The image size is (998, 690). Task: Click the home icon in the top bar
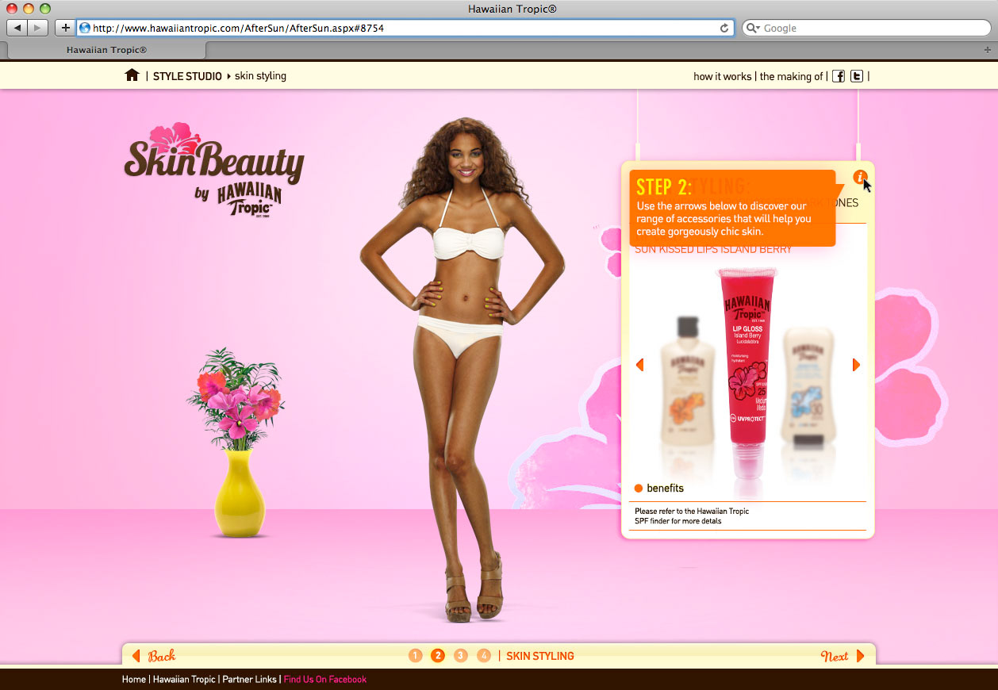pos(132,75)
